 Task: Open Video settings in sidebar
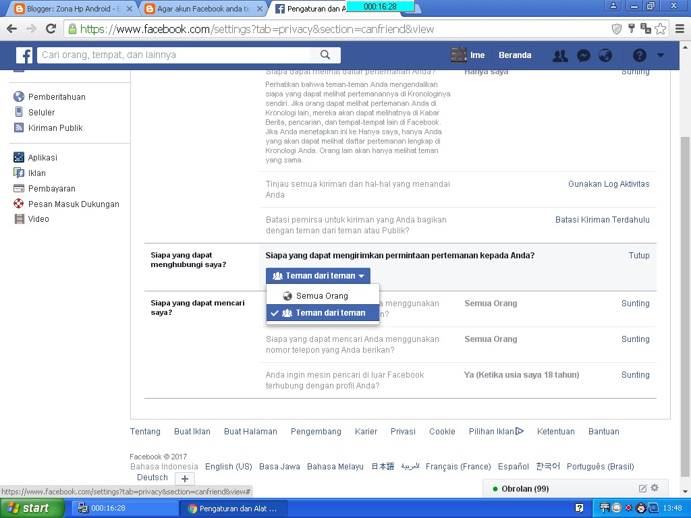(x=38, y=219)
